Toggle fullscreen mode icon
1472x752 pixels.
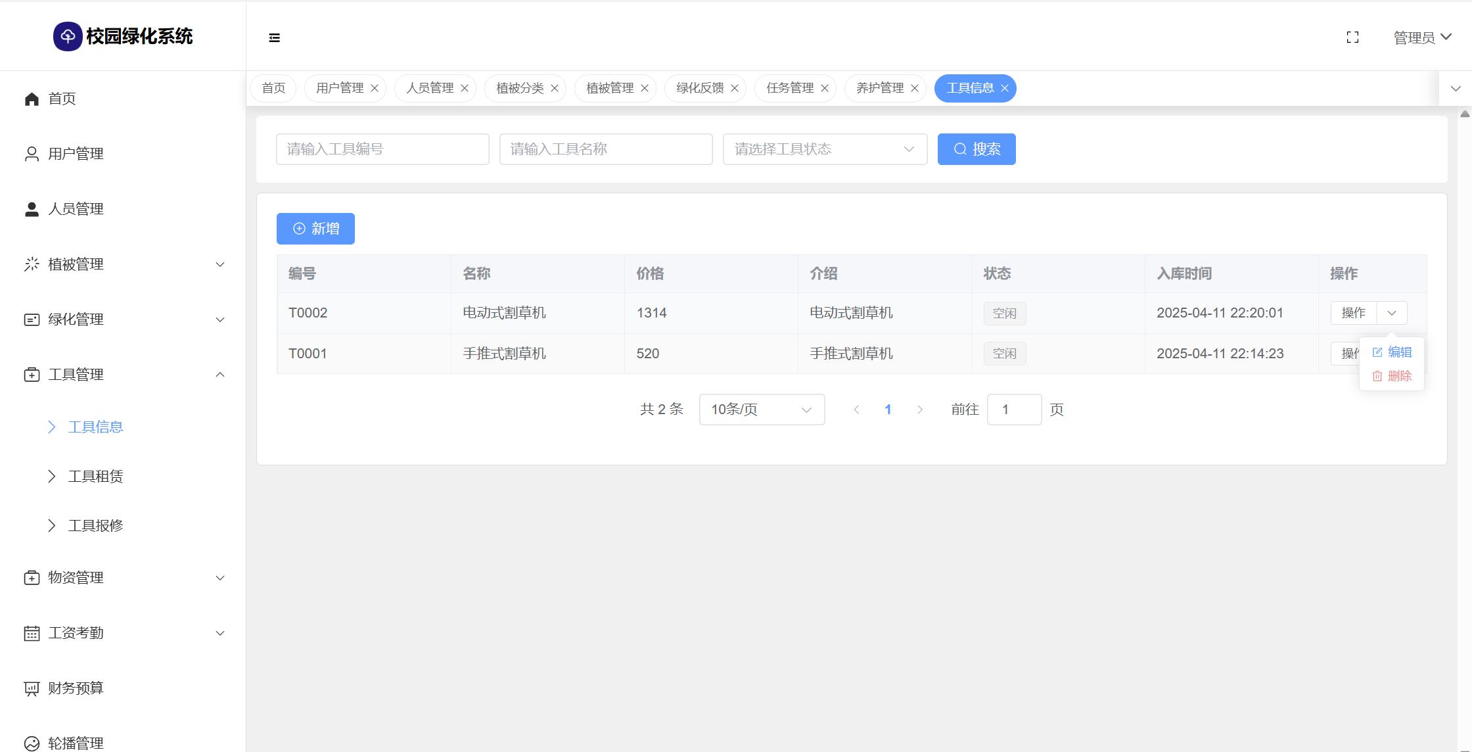[1352, 37]
